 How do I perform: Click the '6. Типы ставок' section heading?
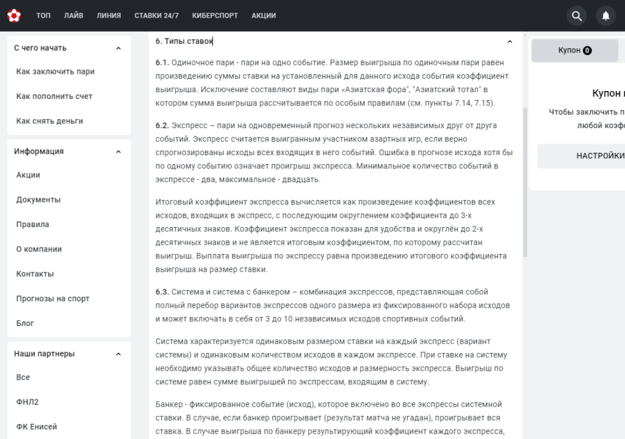click(x=184, y=41)
